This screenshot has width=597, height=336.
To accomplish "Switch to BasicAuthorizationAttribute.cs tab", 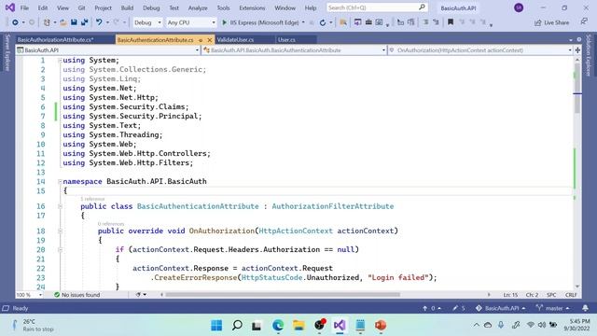I will pos(56,39).
